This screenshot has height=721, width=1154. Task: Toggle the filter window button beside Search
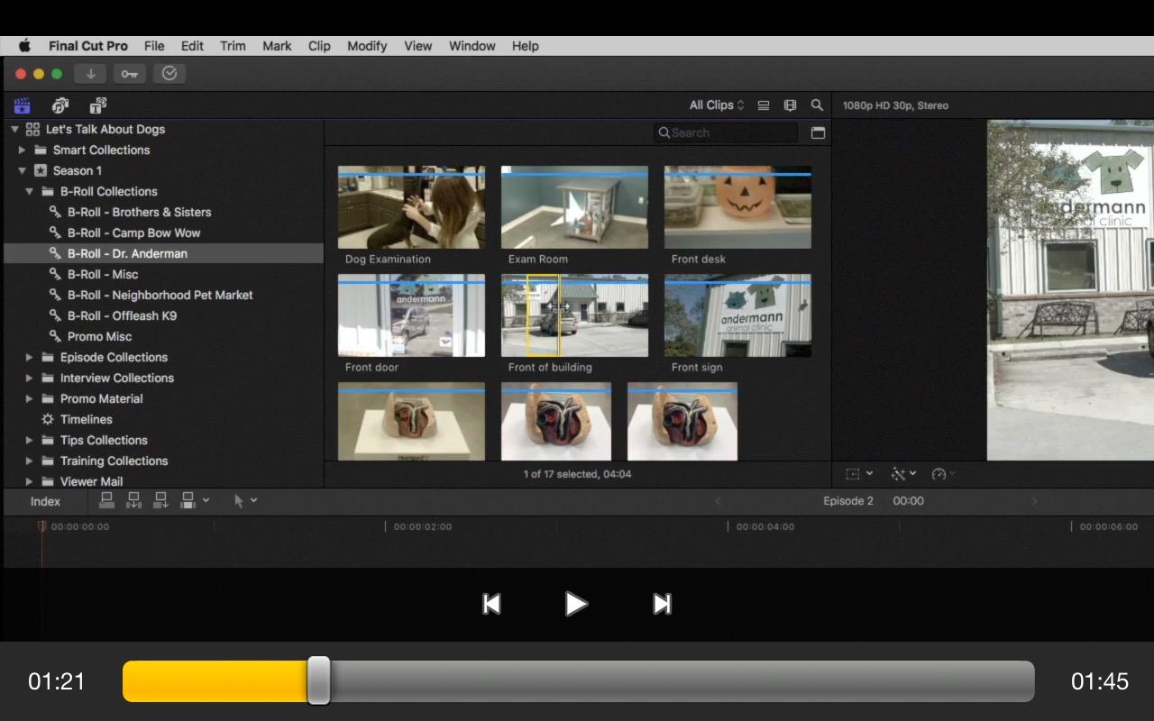tap(818, 132)
